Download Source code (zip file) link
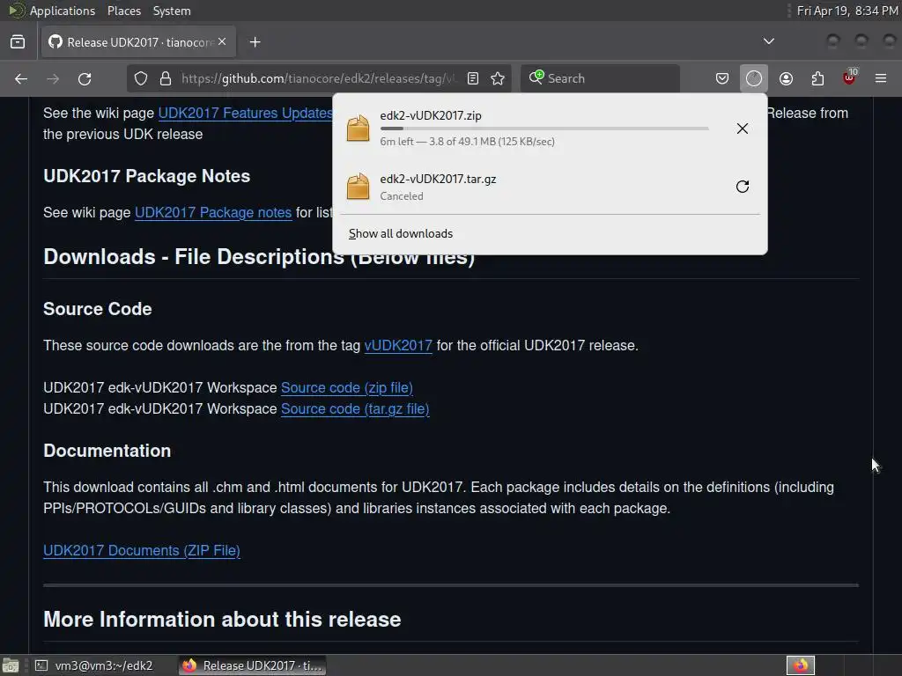 (x=347, y=388)
